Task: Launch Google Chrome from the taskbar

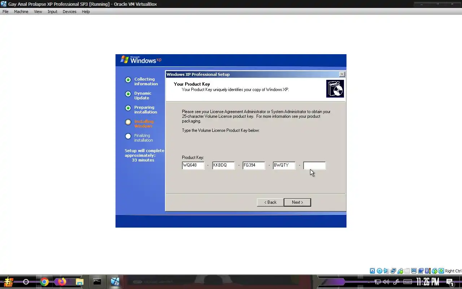Action: point(44,282)
